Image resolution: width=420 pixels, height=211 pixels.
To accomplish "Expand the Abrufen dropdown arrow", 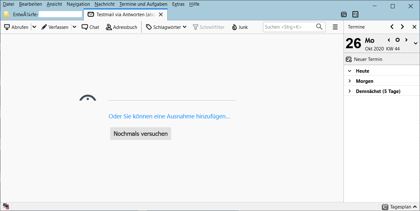I will point(34,27).
